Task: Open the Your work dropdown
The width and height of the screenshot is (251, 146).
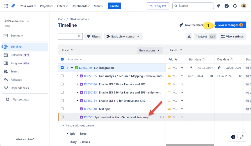Action: [x=28, y=6]
